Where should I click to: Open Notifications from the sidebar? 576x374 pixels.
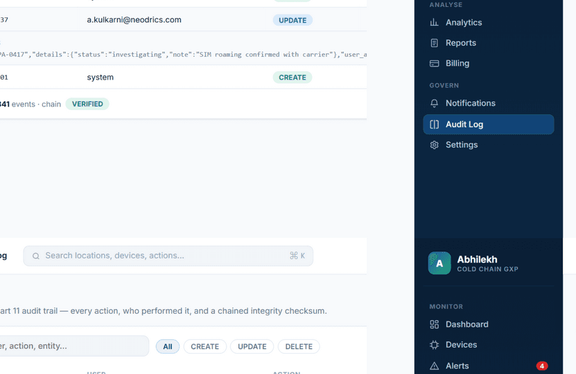pyautogui.click(x=488, y=103)
